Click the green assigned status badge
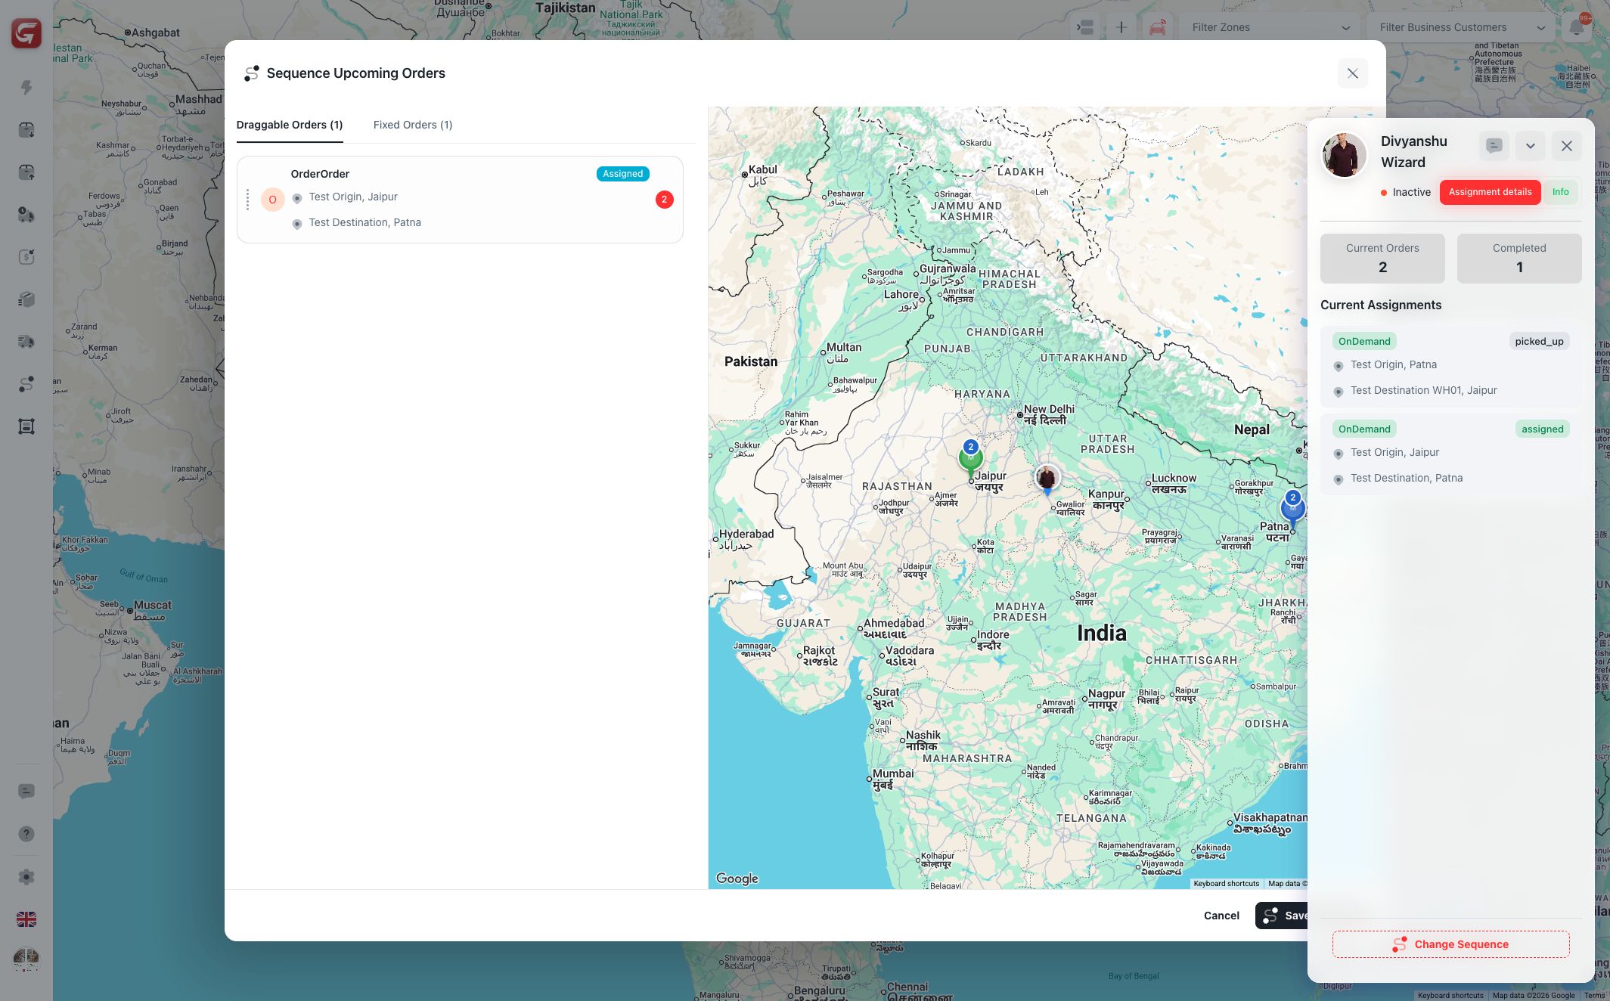1610x1001 pixels. pyautogui.click(x=1543, y=429)
